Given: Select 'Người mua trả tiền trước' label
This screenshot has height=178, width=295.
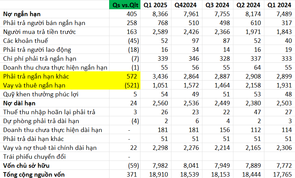Looking at the screenshot, I should click(x=40, y=32).
